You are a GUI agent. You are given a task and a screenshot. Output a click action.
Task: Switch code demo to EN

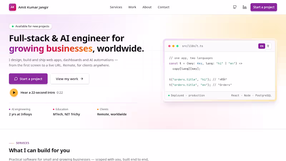[x=262, y=46]
